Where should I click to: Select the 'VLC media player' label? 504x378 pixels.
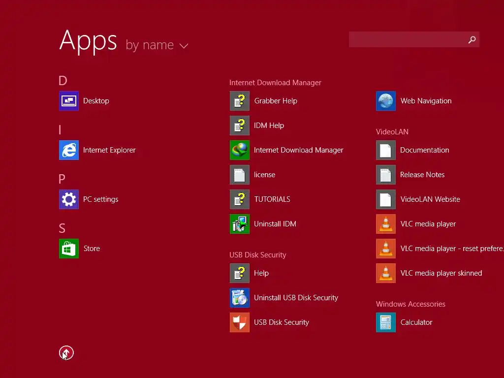428,224
